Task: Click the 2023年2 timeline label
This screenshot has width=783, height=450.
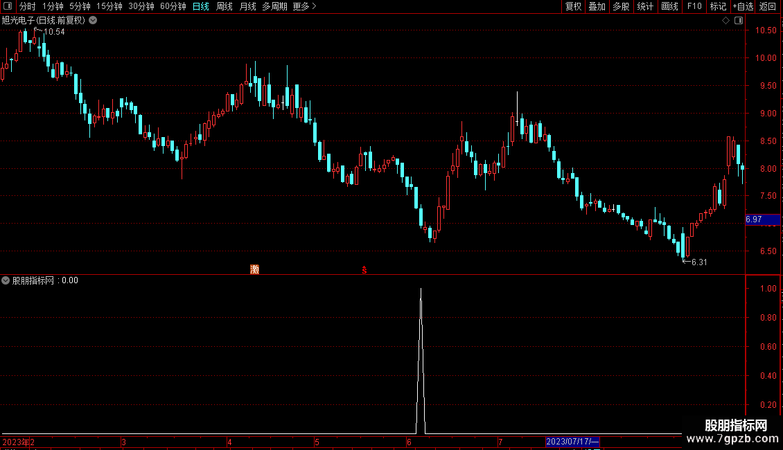Action: point(19,442)
